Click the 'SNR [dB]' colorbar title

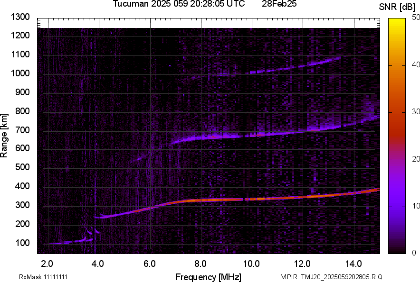point(397,7)
